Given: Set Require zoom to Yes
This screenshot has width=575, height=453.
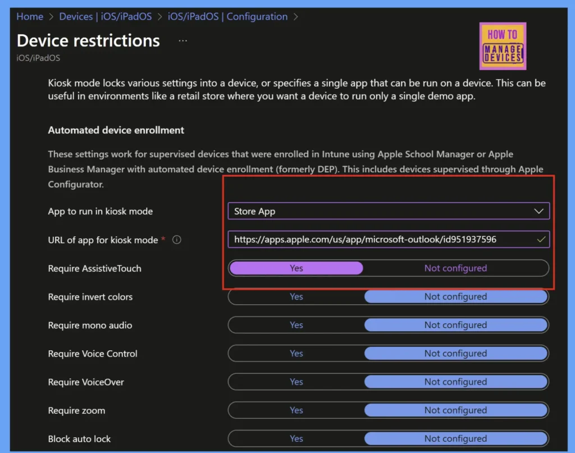Looking at the screenshot, I should tap(296, 410).
